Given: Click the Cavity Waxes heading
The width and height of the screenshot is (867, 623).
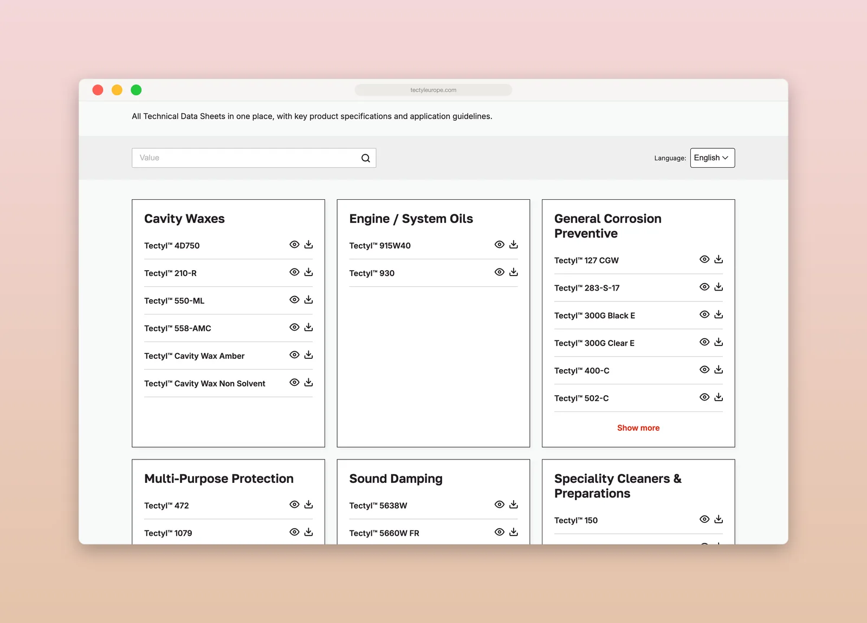Looking at the screenshot, I should pos(184,219).
